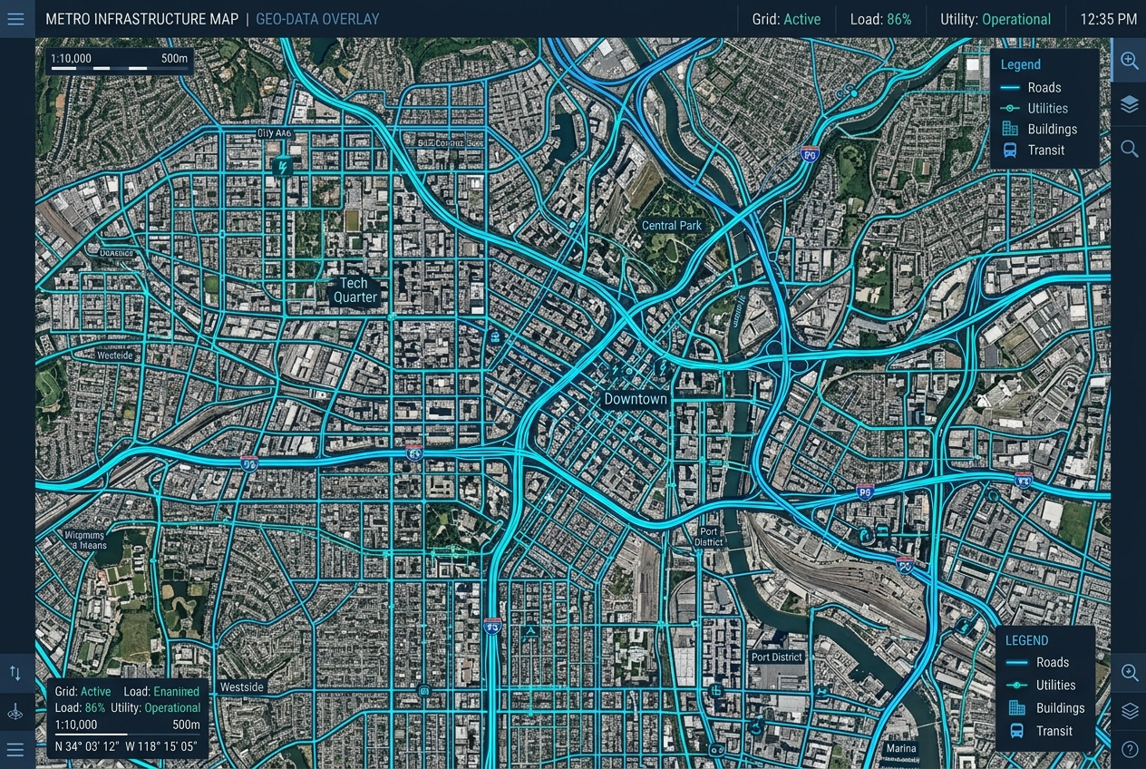Open the hamburger menu at top-left

[x=15, y=18]
